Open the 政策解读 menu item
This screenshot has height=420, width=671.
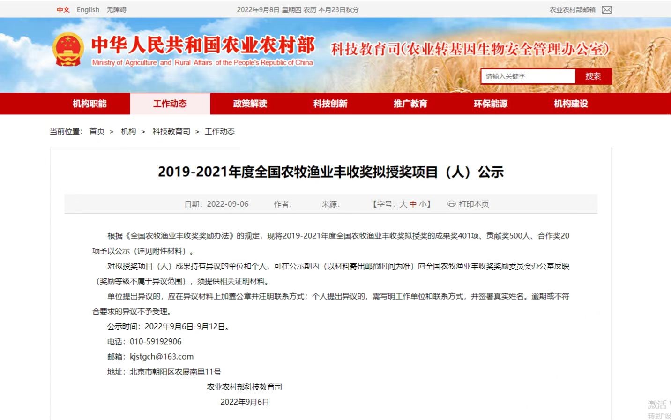[x=250, y=104]
